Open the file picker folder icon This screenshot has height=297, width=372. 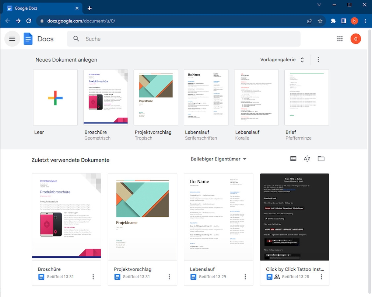pos(321,159)
